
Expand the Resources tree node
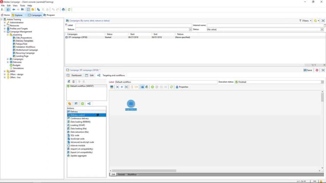(x=5, y=26)
